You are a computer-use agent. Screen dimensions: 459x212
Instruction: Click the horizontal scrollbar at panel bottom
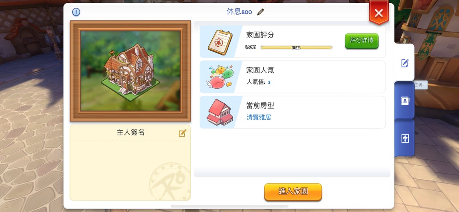(x=229, y=206)
